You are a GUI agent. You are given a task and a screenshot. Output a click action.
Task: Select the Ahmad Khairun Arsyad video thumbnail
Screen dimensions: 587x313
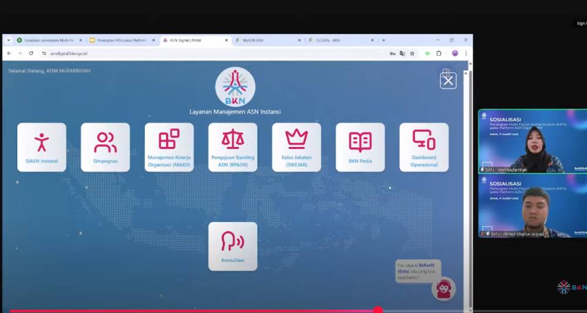532,206
